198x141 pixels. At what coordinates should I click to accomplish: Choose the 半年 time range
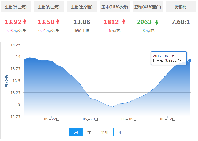(x=105, y=132)
